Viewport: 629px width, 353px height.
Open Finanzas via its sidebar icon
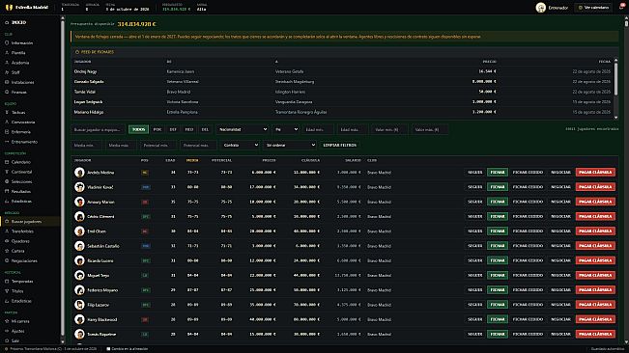coord(7,92)
